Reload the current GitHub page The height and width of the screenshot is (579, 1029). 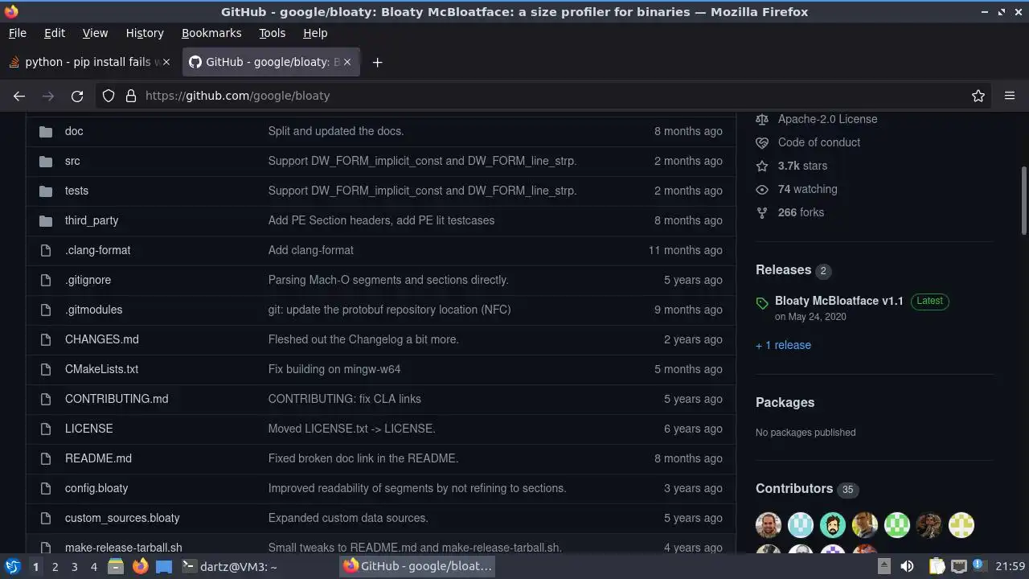[77, 96]
